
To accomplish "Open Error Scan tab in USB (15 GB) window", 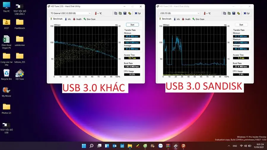I will [x=198, y=19].
